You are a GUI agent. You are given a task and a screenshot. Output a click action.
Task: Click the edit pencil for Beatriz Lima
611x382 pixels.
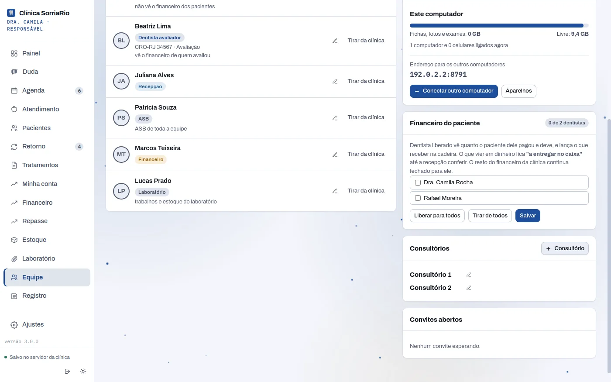coord(335,41)
